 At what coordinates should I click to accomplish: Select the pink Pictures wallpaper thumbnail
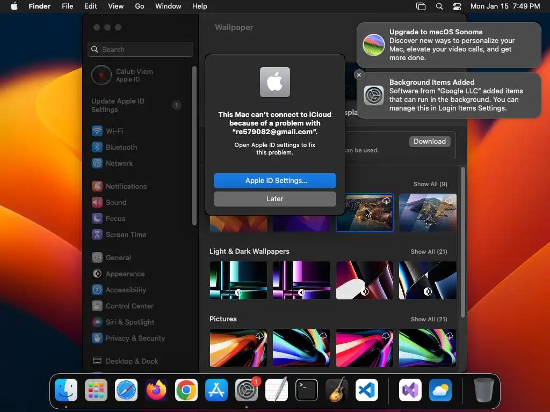365,348
